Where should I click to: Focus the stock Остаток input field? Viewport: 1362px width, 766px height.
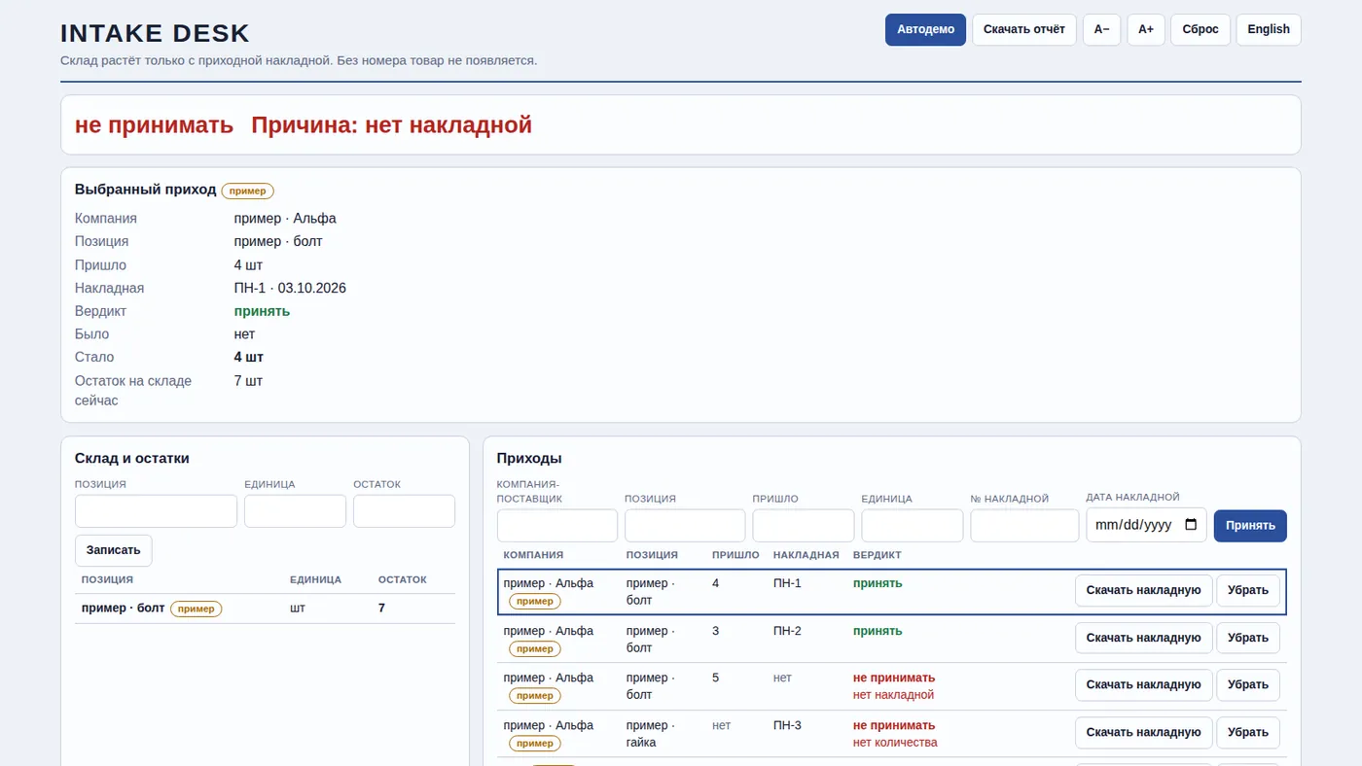point(404,511)
